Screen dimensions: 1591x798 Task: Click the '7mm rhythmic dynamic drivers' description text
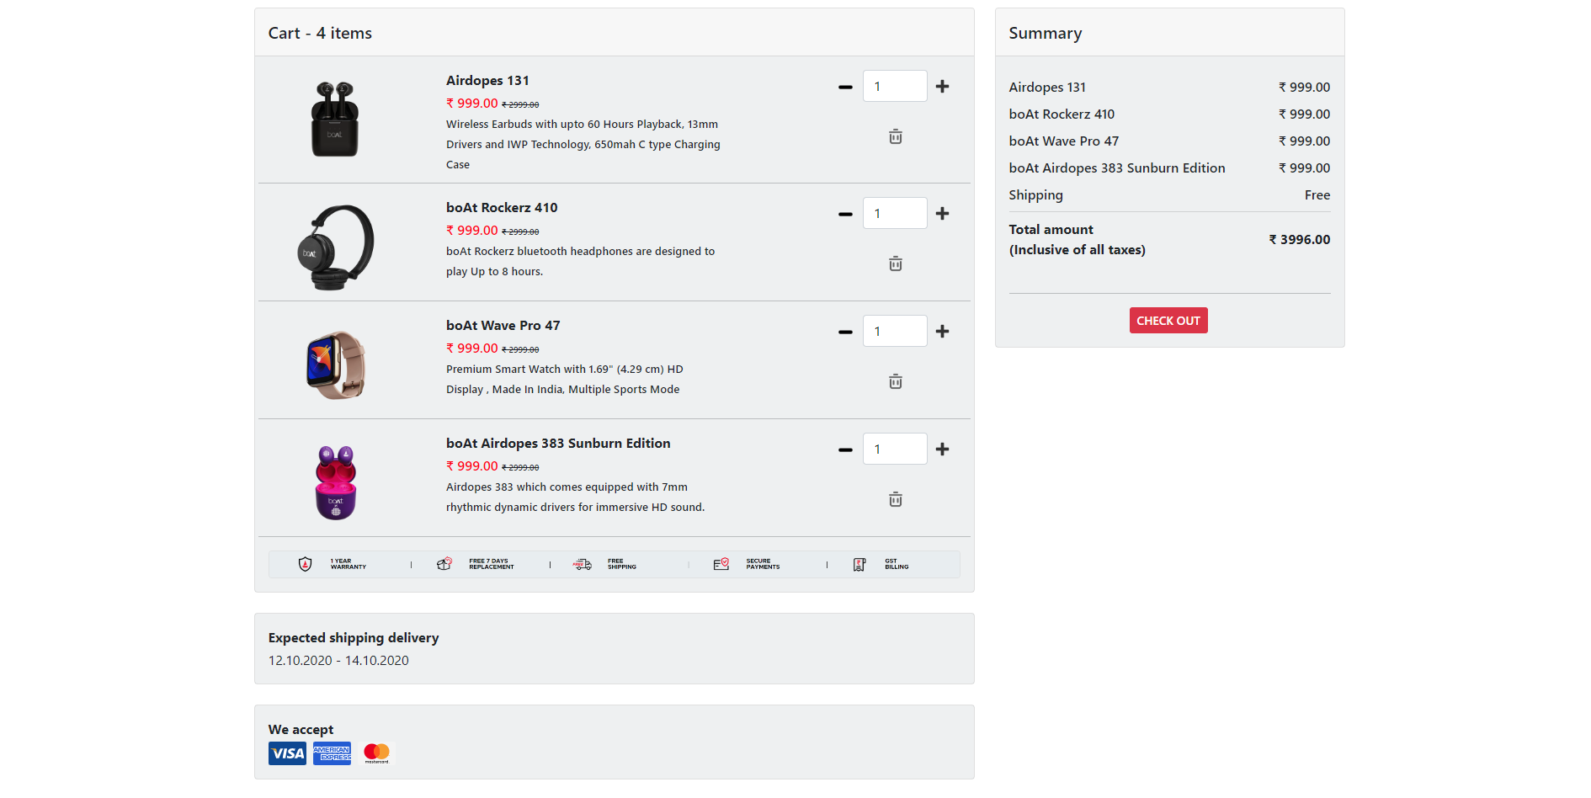pos(576,497)
